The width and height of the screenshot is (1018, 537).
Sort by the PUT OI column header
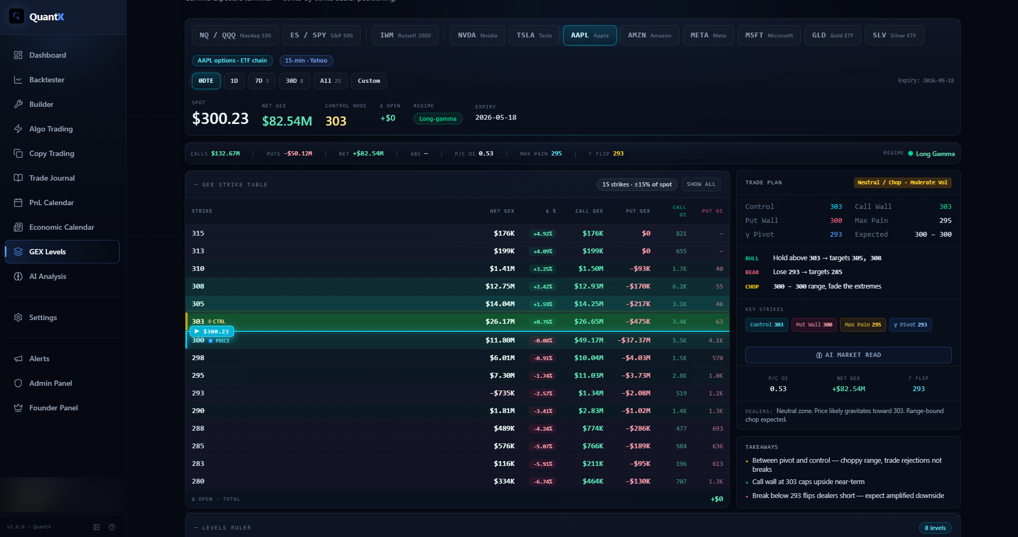pyautogui.click(x=712, y=211)
